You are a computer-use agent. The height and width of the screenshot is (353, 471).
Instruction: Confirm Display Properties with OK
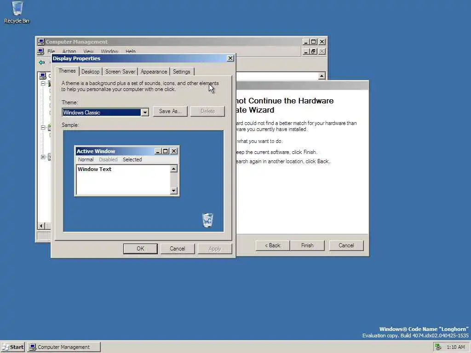140,249
